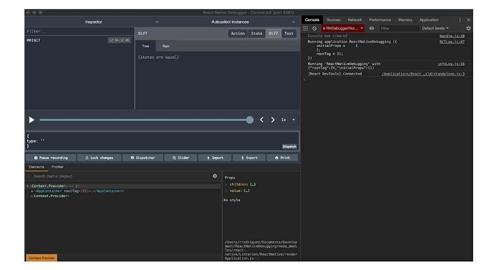The height and width of the screenshot is (270, 498).
Task: Open the Memory tab
Action: [405, 19]
